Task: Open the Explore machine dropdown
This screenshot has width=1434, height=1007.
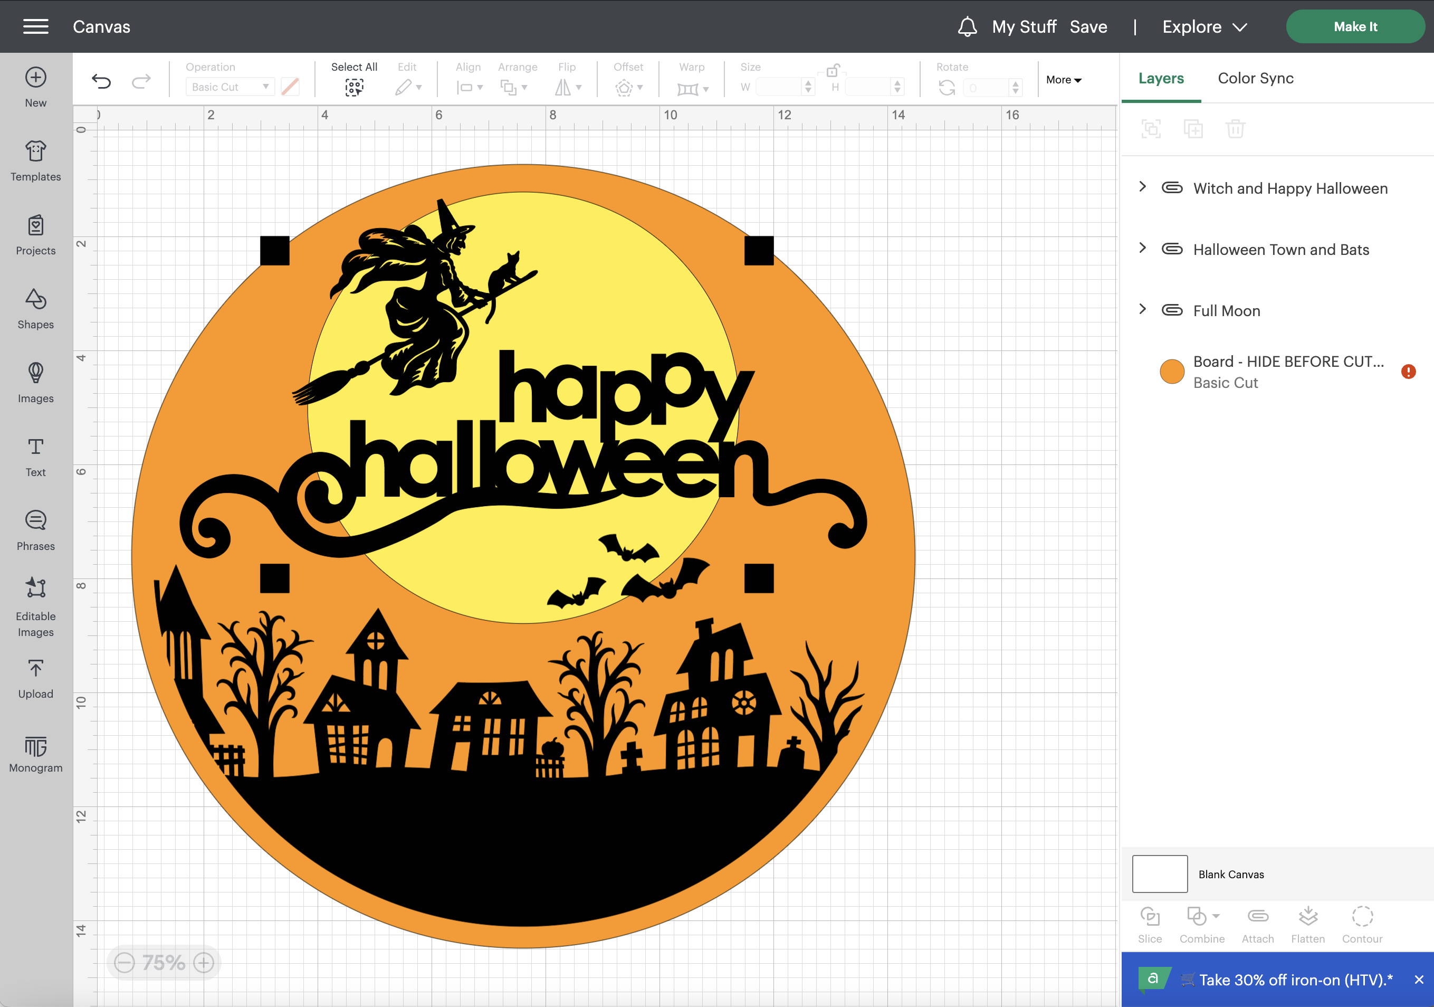Action: [1204, 27]
